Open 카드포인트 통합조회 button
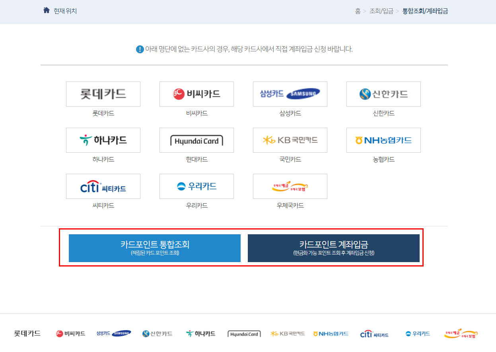Viewport: 496px width, 352px height. coord(155,248)
